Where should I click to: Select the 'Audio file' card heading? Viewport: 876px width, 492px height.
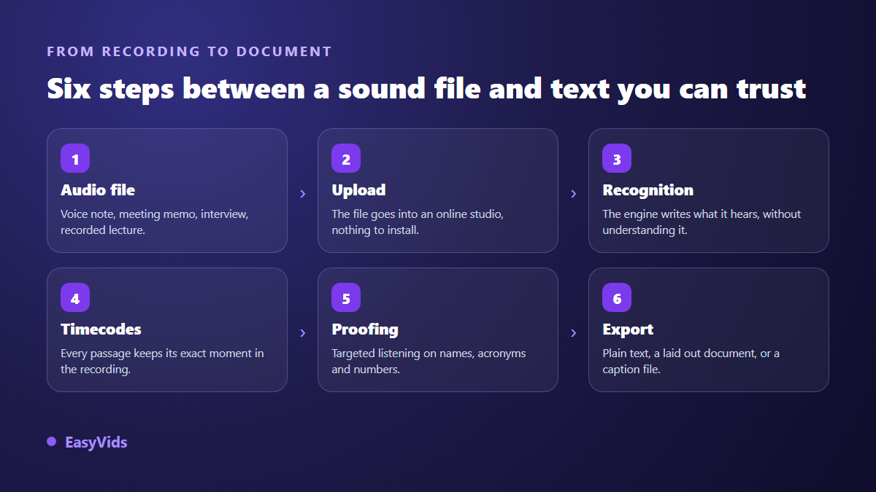98,190
